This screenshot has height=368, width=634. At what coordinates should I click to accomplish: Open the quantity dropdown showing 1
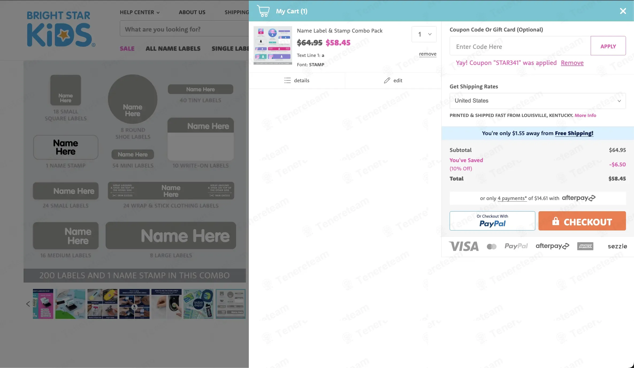click(x=424, y=34)
